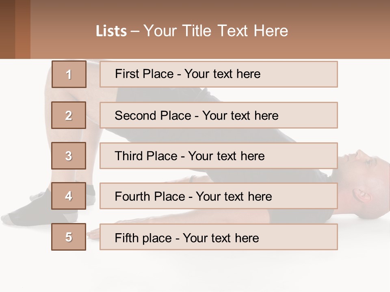Select the number 4 list marker
This screenshot has height=292, width=390.
(69, 196)
